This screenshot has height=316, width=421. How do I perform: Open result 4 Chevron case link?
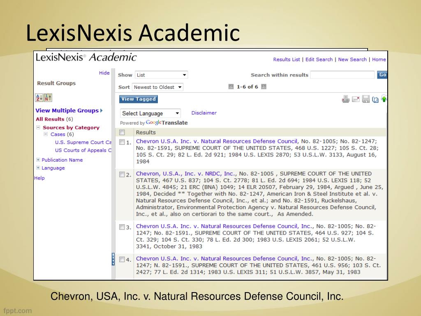coord(224,258)
